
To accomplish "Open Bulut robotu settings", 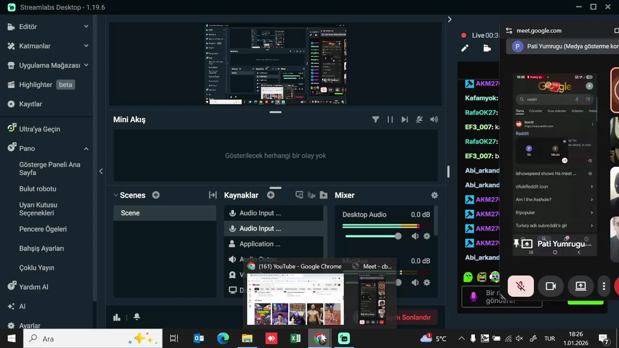I will 38,188.
